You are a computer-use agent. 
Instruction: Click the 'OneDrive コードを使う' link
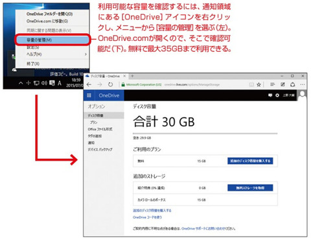pos(147,217)
